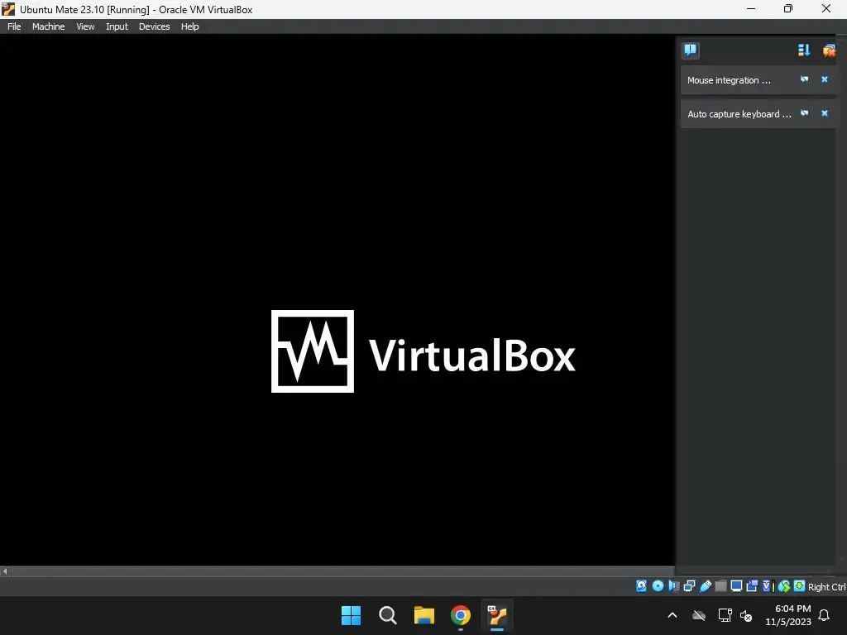Click the network adapters status icon
This screenshot has width=847, height=635.
(x=689, y=586)
